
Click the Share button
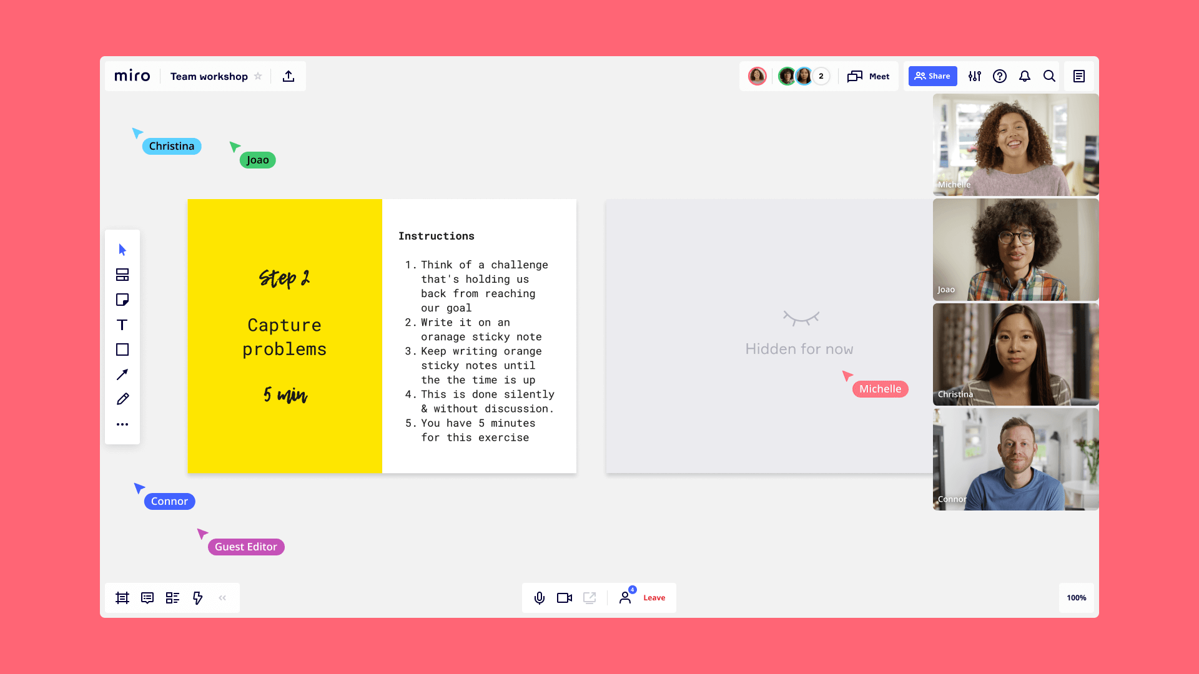tap(932, 76)
